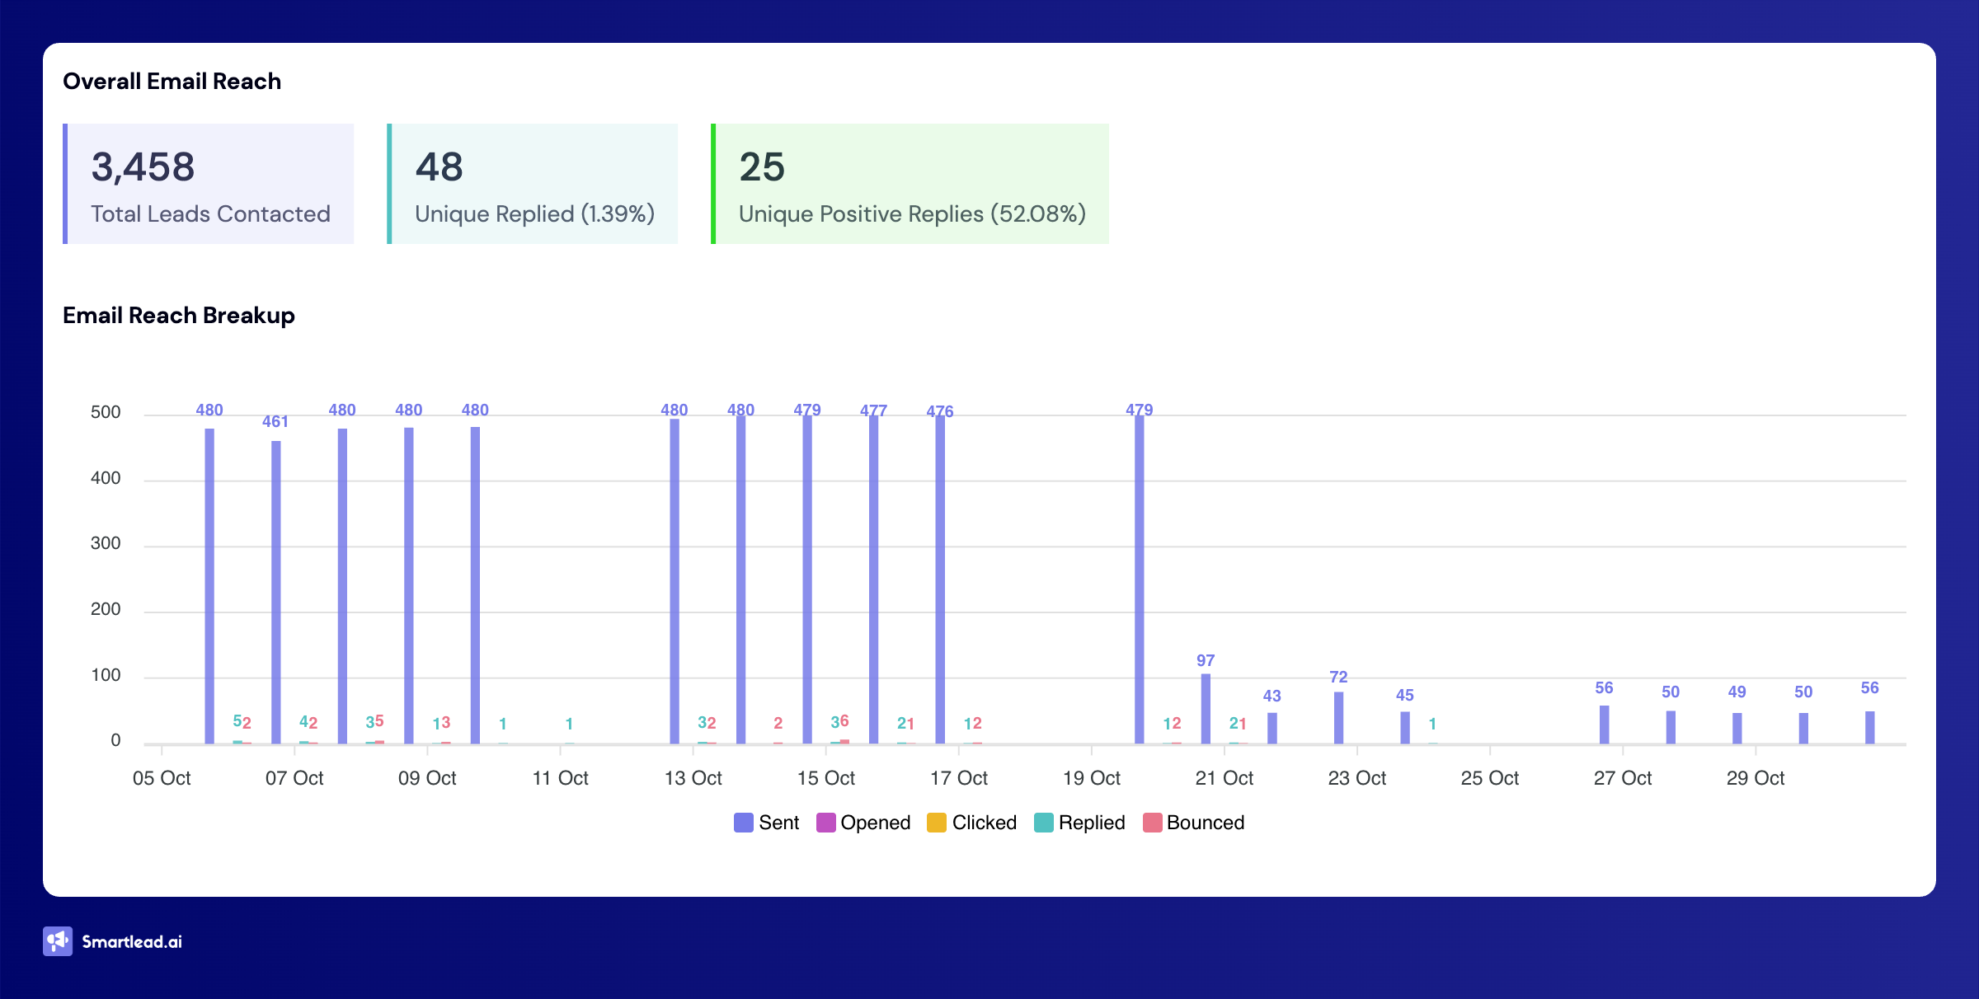Hide the Replied series via legend label
The width and height of the screenshot is (1979, 999).
pyautogui.click(x=1091, y=823)
